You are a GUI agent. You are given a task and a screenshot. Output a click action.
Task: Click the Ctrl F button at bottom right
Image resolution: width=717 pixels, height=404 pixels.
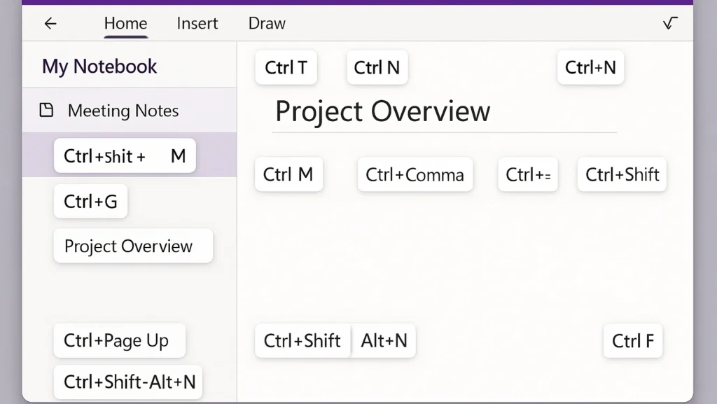click(x=632, y=341)
